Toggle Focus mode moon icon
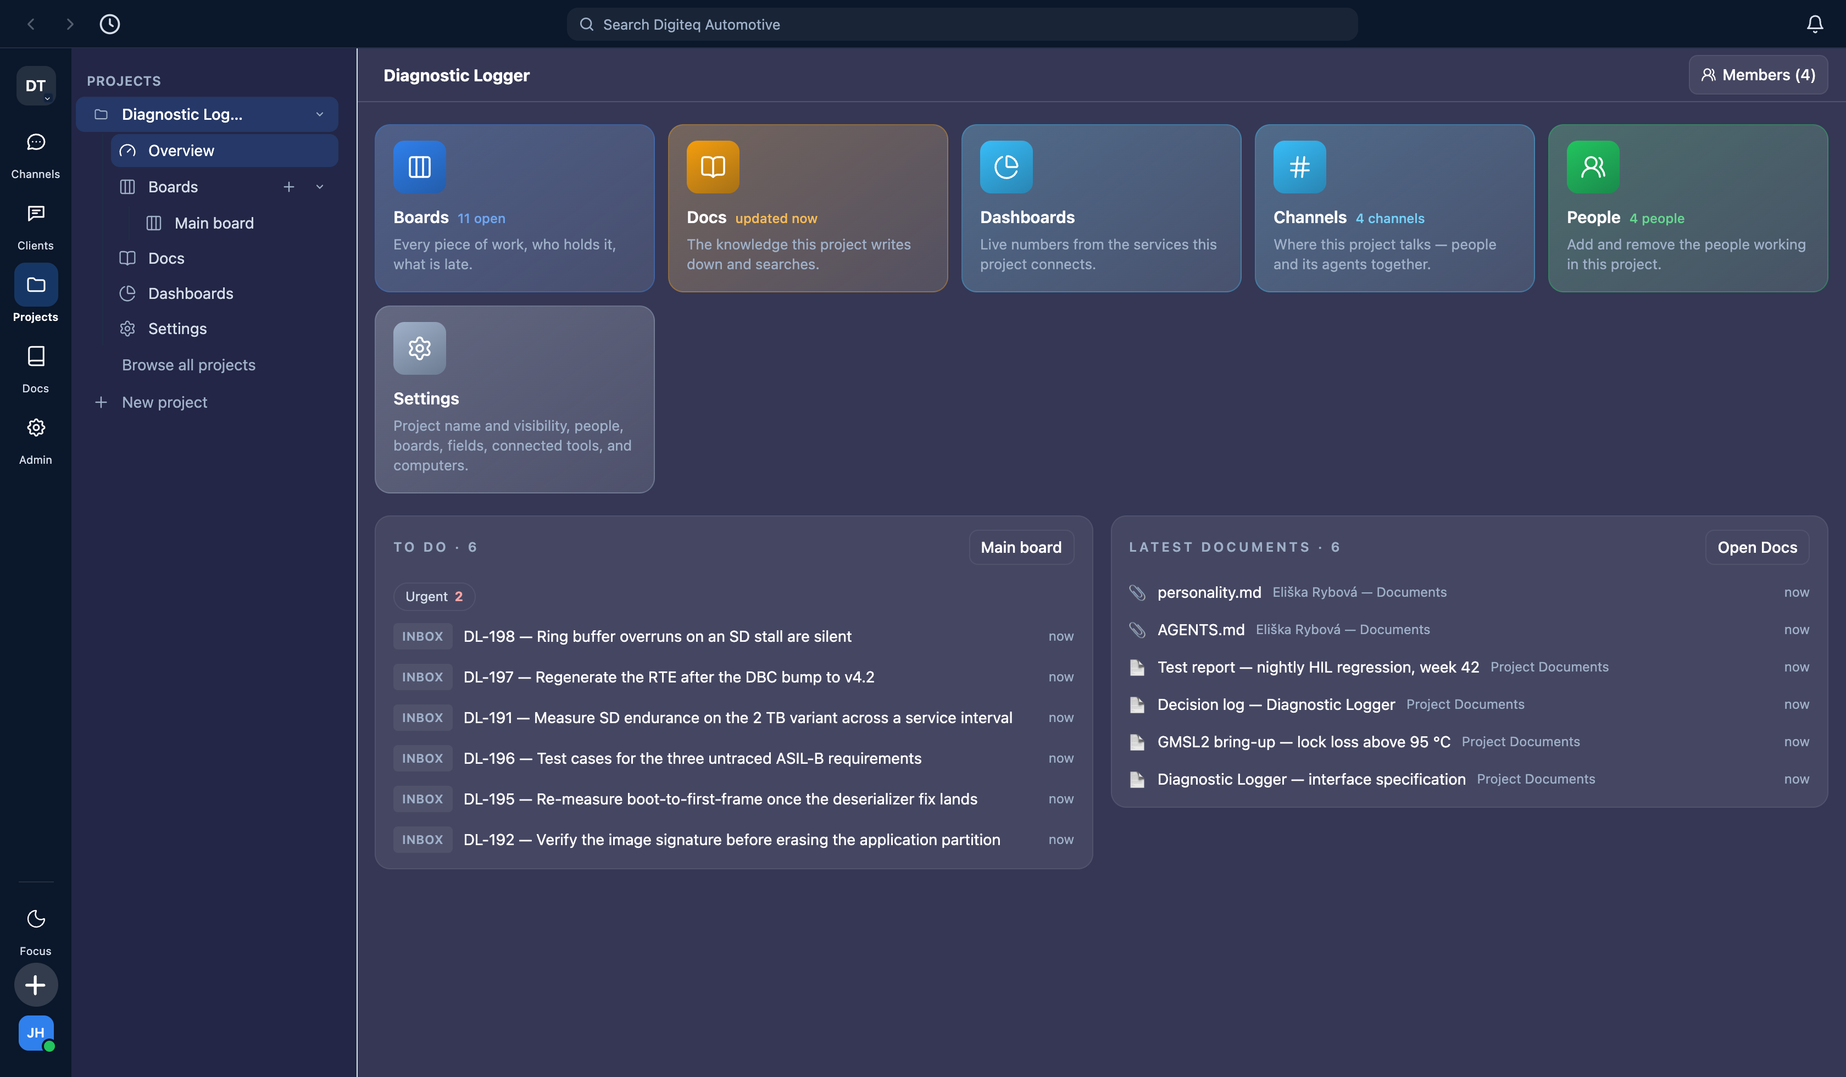Image resolution: width=1846 pixels, height=1077 pixels. 35,919
